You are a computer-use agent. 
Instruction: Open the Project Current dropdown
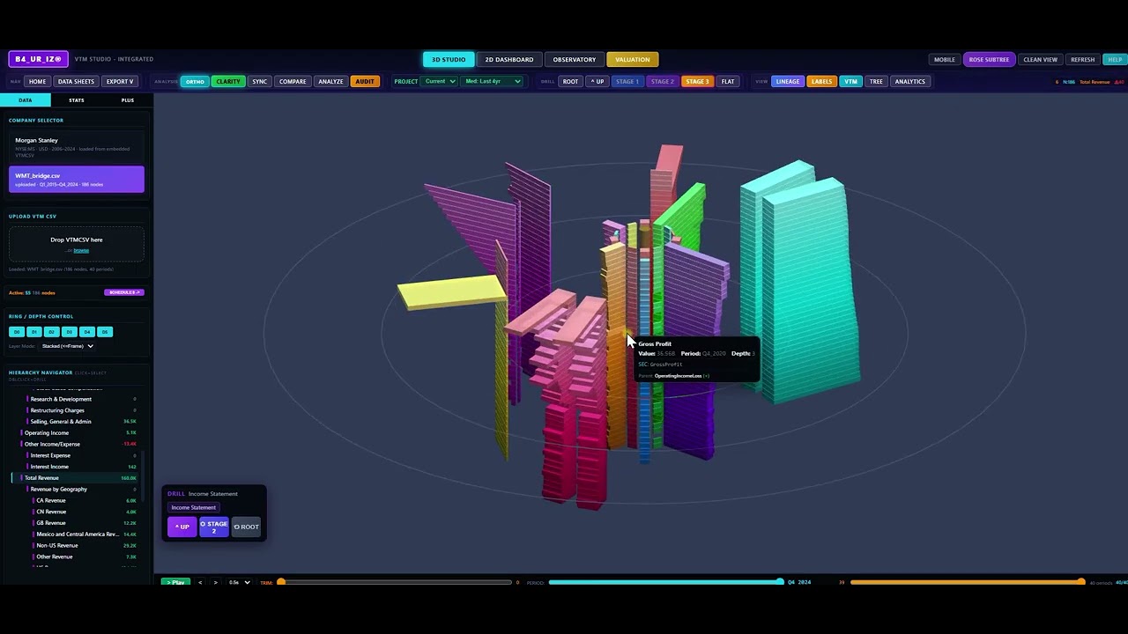coord(440,81)
